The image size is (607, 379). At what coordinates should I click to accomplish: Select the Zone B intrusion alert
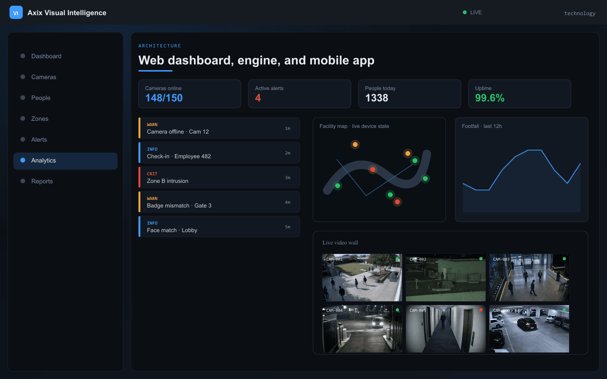(219, 177)
